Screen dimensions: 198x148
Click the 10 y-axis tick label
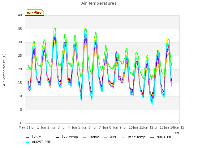tap(20, 96)
